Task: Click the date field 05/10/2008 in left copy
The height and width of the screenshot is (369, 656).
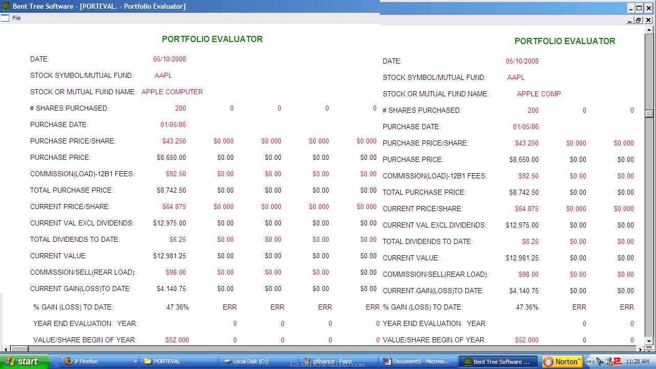Action: coord(170,59)
